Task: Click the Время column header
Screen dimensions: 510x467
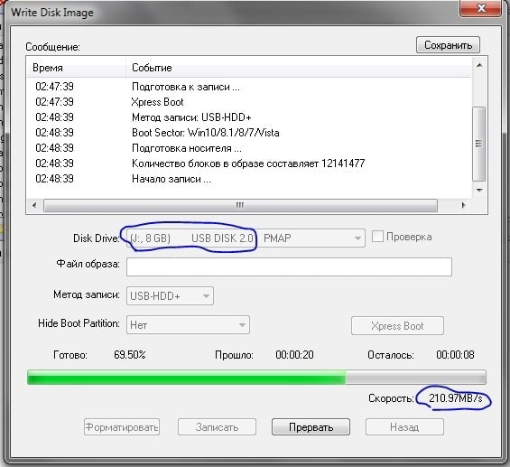Action: (x=77, y=68)
